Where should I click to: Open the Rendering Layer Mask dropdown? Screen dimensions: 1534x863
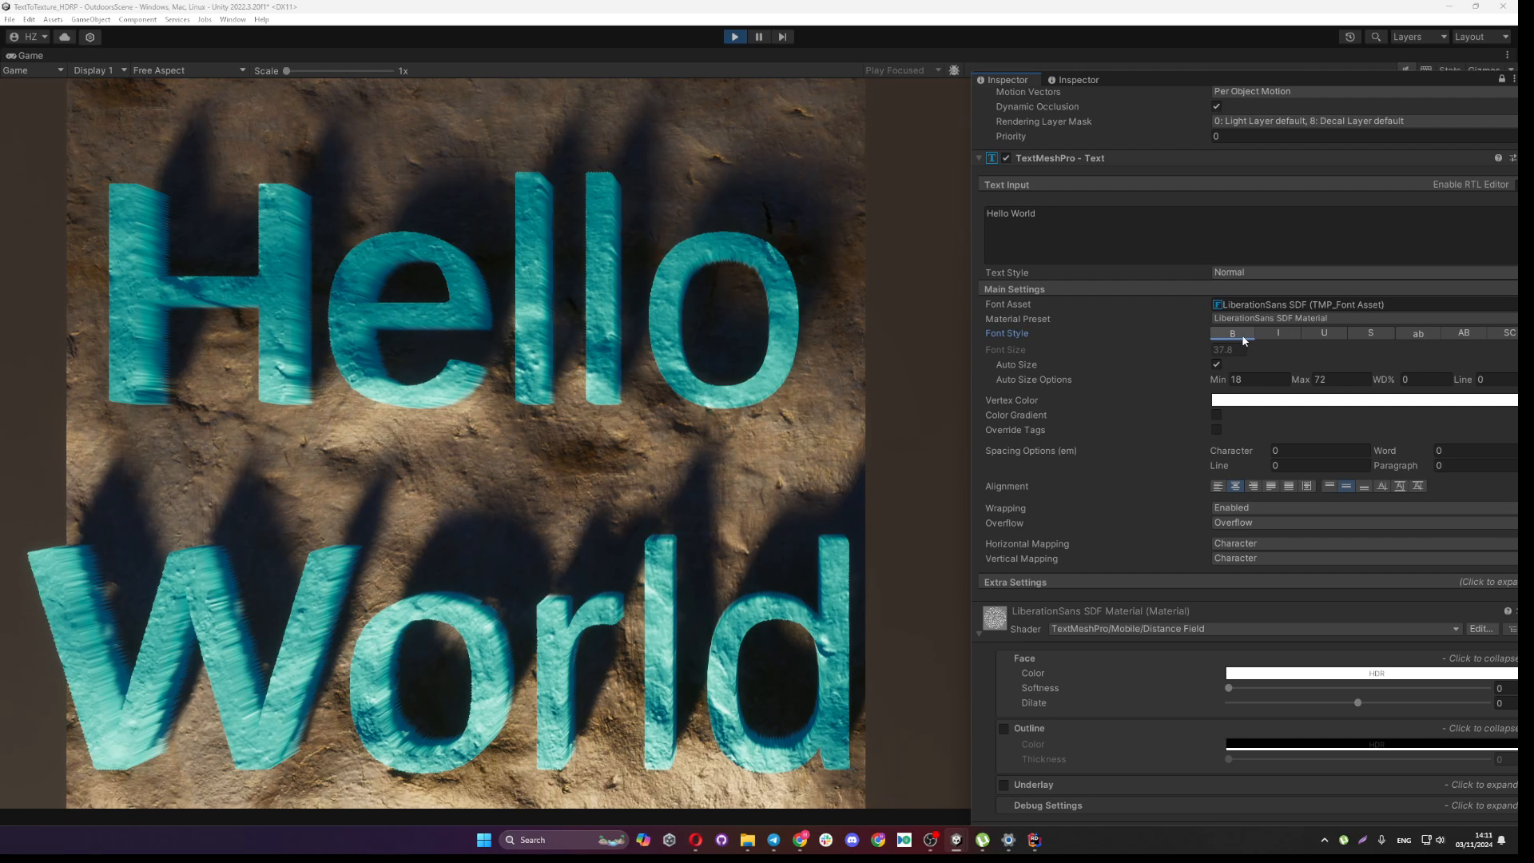(1364, 121)
